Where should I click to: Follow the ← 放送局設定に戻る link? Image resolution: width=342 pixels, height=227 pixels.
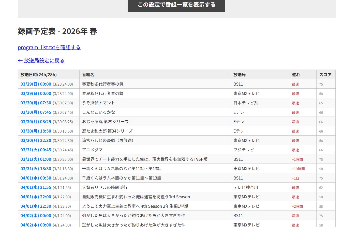[41, 61]
